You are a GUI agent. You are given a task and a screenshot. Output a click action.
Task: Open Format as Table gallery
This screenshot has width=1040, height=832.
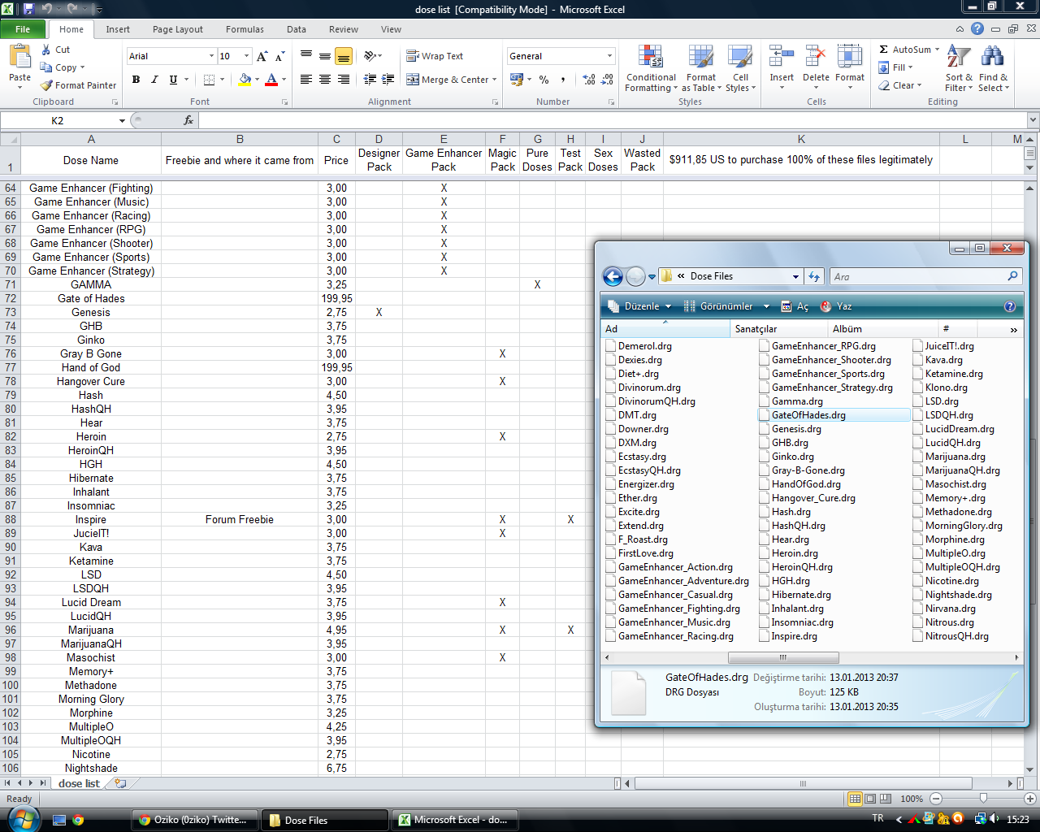[701, 69]
